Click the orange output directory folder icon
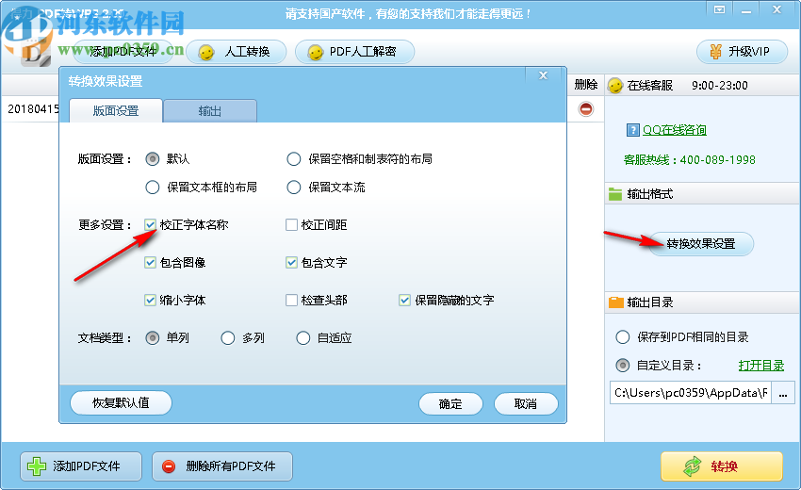801x490 pixels. tap(616, 302)
